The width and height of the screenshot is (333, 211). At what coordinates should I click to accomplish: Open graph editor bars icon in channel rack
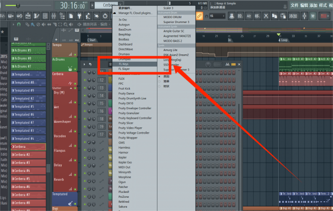[x=228, y=64]
